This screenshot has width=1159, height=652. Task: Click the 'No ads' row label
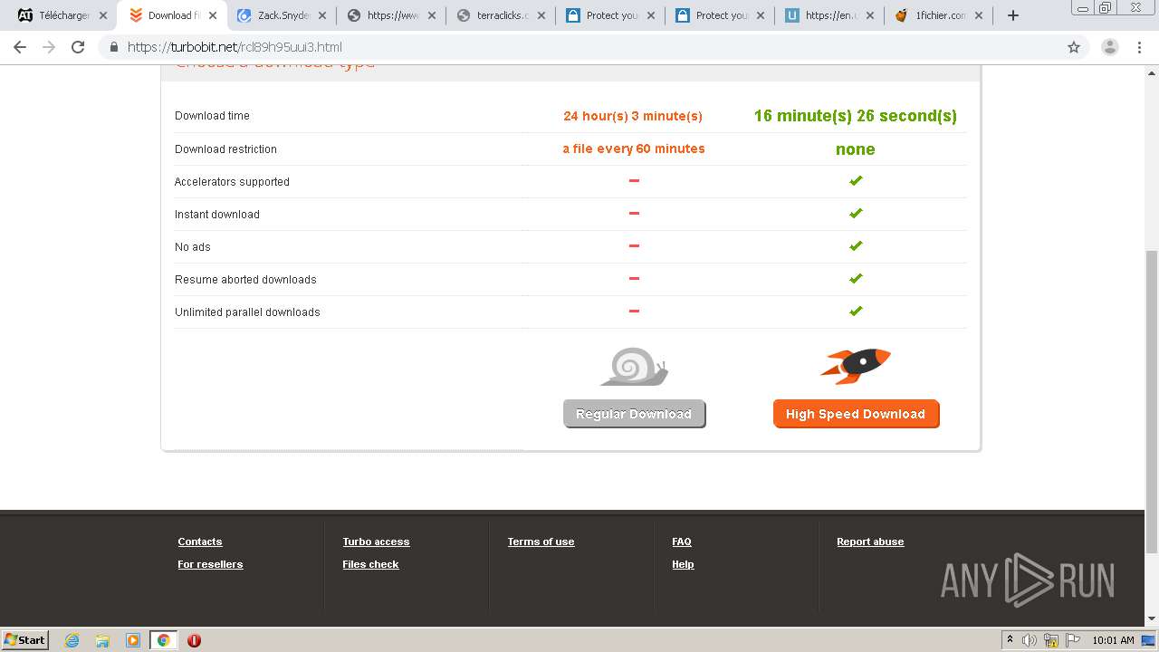(193, 247)
